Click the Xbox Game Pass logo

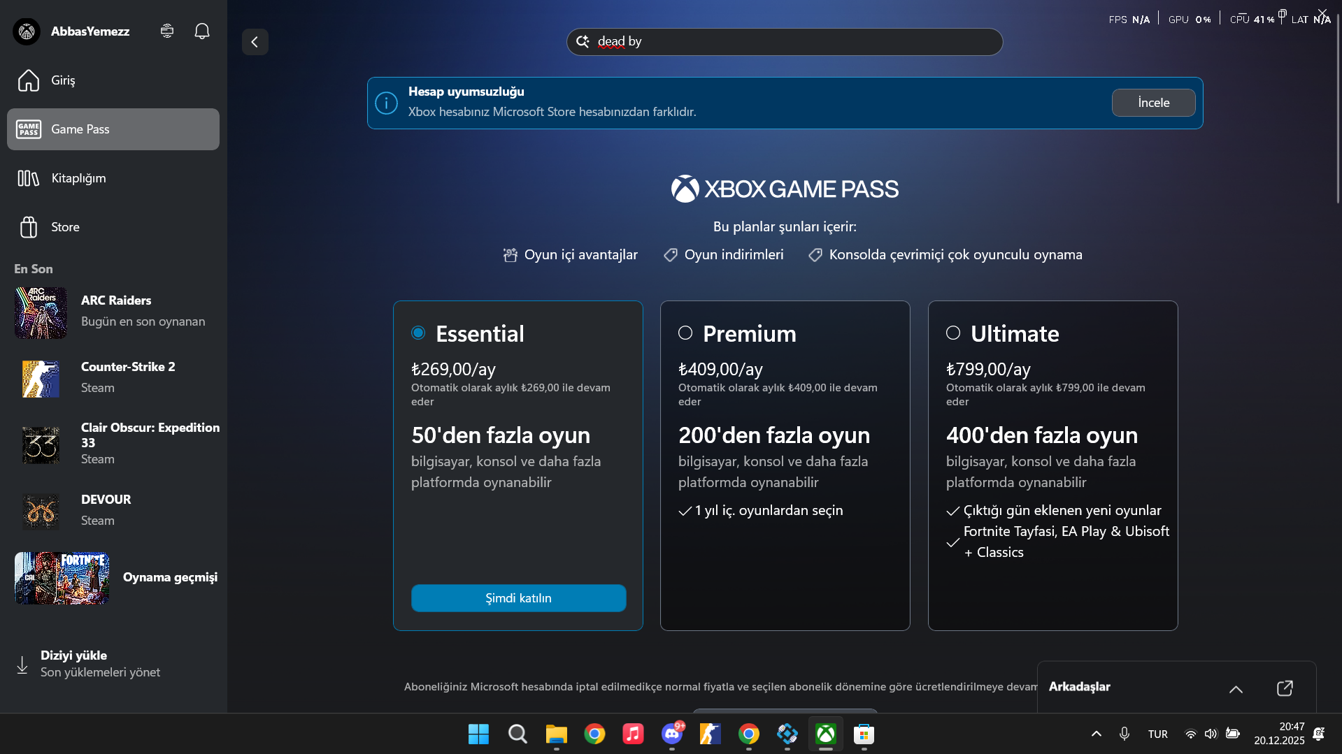[x=785, y=189]
